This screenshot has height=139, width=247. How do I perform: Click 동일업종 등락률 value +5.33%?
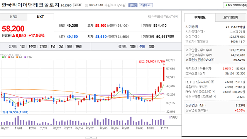tap(240, 110)
